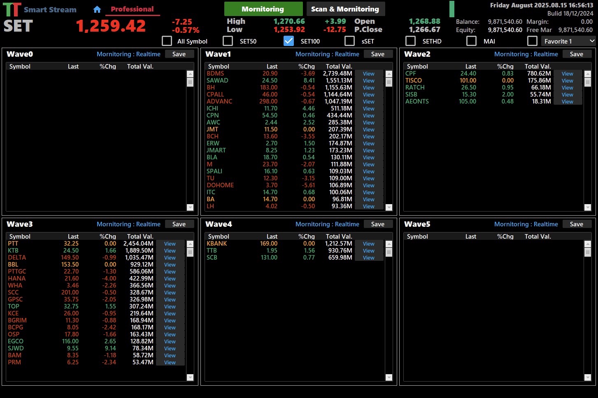Tick the SET50 checkbox
The width and height of the screenshot is (598, 398).
(x=228, y=41)
